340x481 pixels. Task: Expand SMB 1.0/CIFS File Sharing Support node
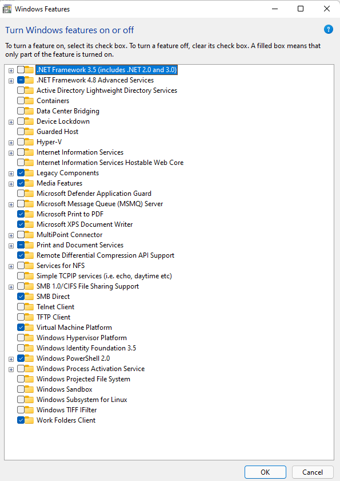11,287
